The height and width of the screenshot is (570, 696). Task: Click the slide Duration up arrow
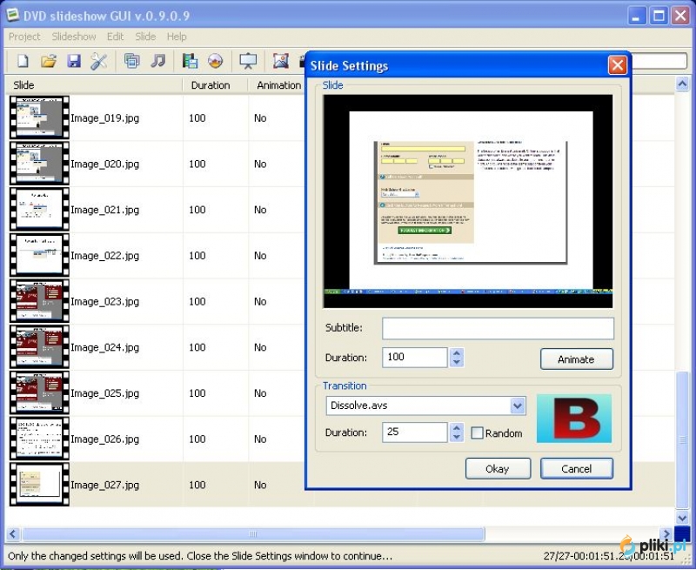coord(458,352)
